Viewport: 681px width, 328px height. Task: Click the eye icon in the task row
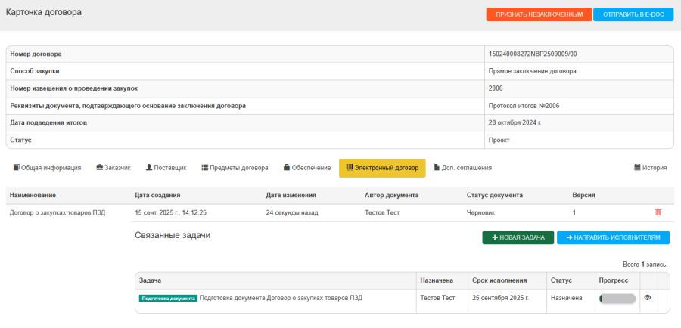(647, 298)
